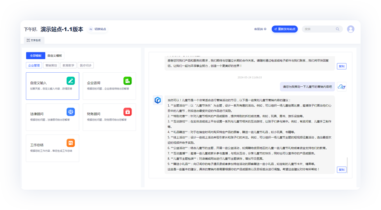Click the blue scales icon for 法律顾问

point(70,112)
